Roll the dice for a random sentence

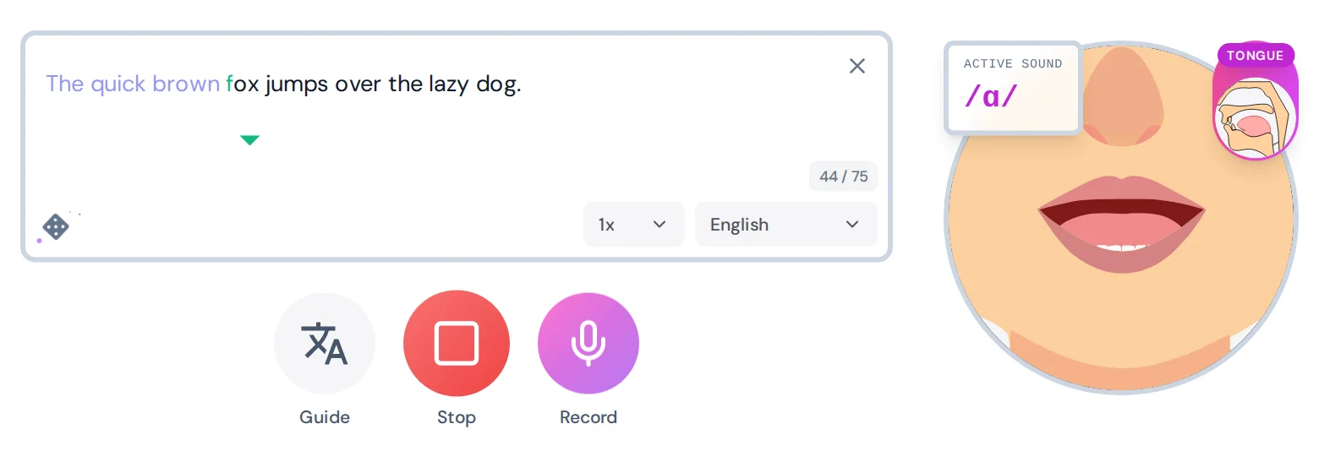pos(56,226)
